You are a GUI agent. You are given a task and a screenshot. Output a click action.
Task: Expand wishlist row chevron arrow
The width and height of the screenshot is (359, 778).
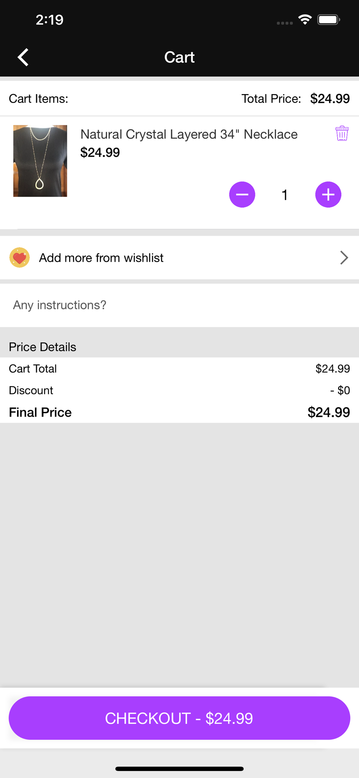(x=344, y=258)
